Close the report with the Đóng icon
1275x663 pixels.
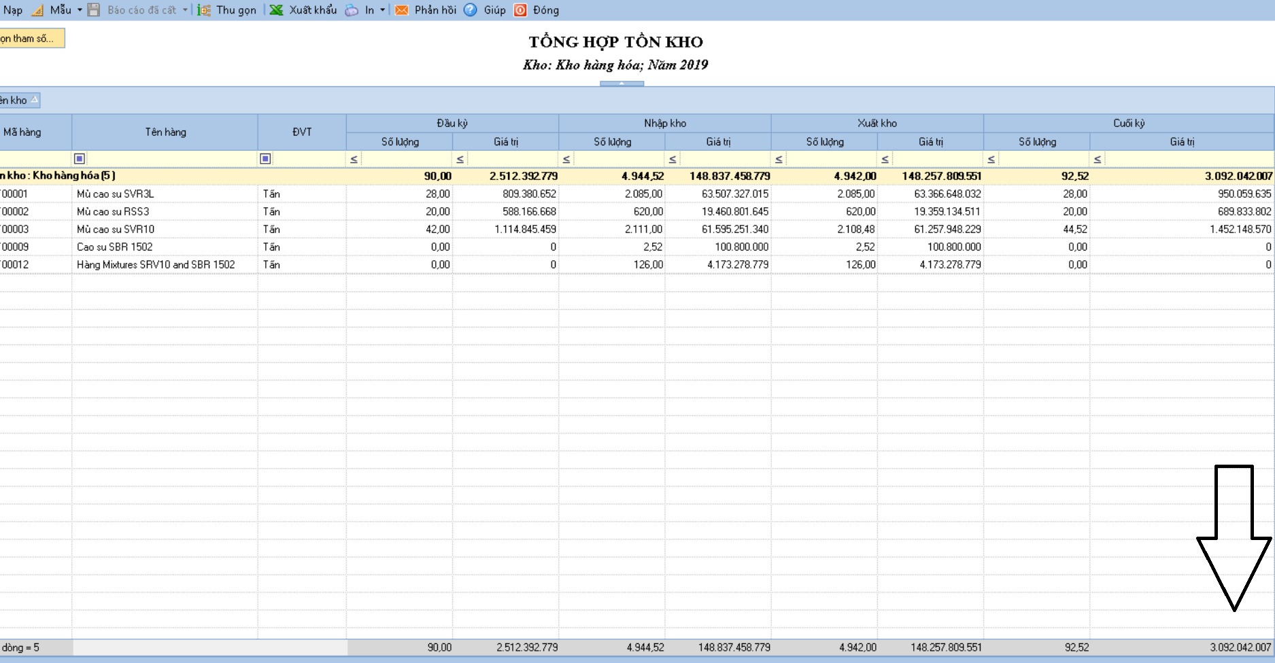coord(520,10)
